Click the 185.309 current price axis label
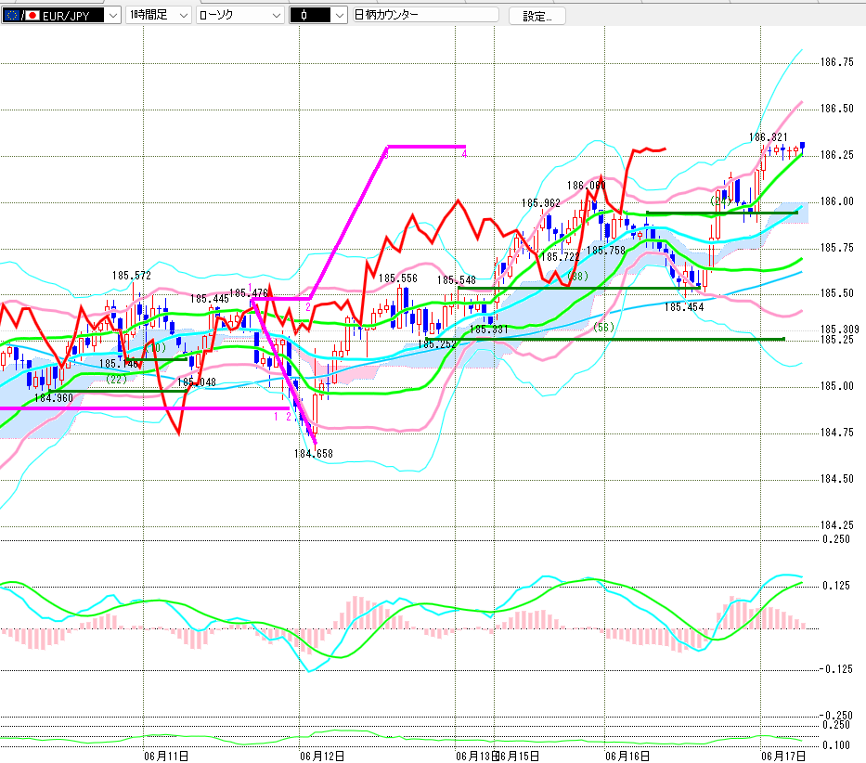The image size is (866, 763). [839, 330]
